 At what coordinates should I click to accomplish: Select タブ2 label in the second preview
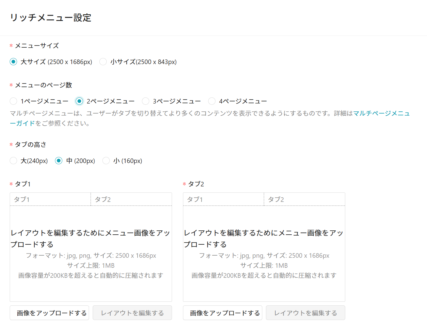click(x=304, y=199)
